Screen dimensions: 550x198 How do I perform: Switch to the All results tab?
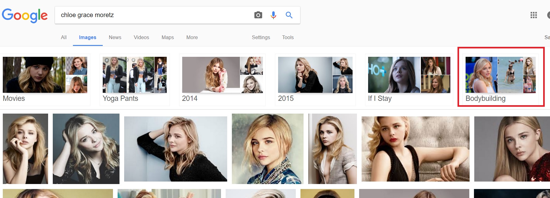(64, 37)
